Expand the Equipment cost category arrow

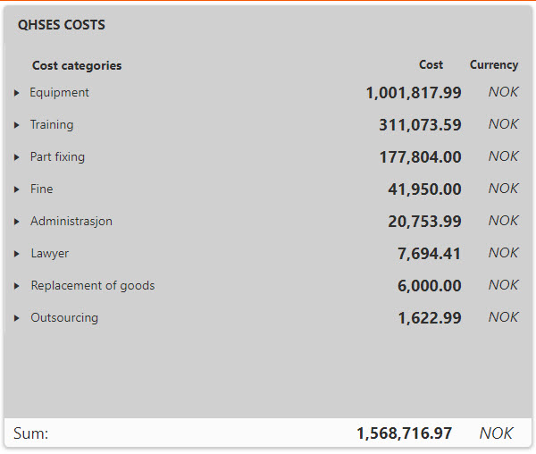pyautogui.click(x=17, y=93)
